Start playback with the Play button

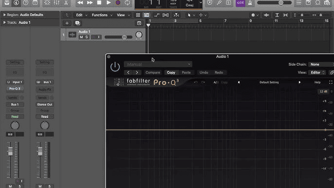pos(109,2)
